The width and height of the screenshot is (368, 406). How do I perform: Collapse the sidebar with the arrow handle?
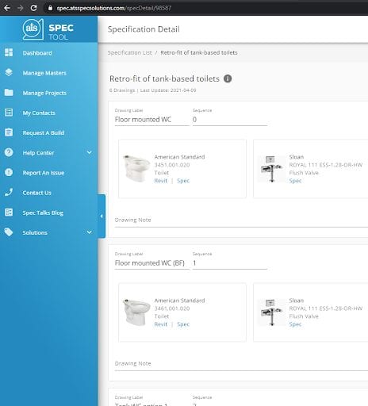click(102, 216)
